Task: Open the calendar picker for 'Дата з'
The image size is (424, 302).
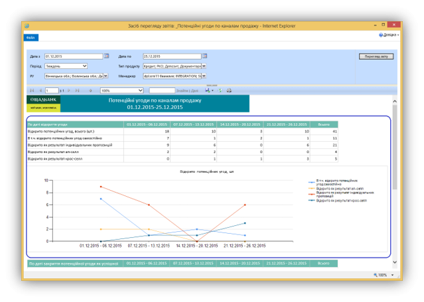Action: click(106, 56)
